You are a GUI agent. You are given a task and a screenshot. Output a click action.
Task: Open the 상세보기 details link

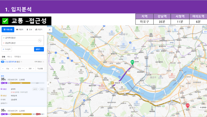(4, 103)
